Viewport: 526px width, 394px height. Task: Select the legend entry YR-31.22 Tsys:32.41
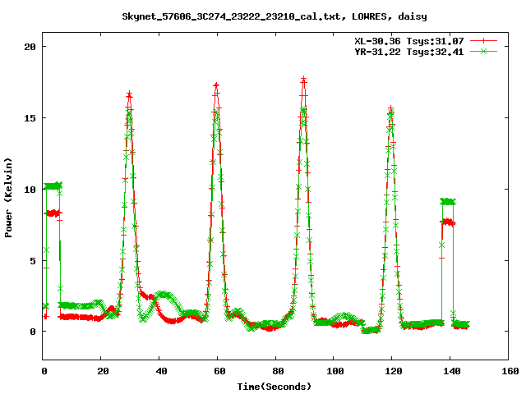pyautogui.click(x=409, y=52)
